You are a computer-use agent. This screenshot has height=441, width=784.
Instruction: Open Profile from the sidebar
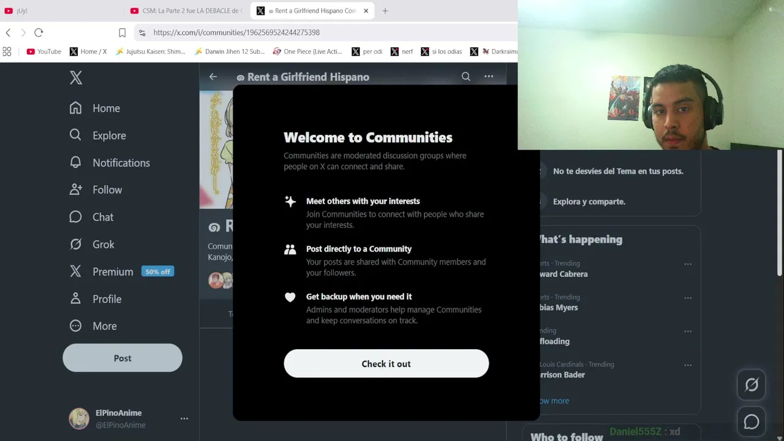pos(96,299)
